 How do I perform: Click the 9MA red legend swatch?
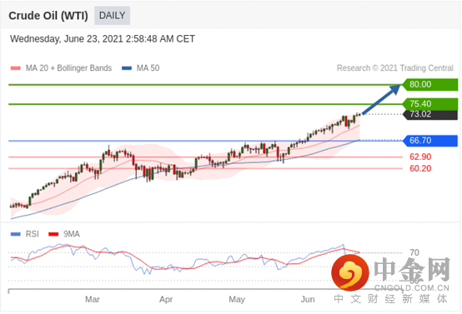coord(53,234)
